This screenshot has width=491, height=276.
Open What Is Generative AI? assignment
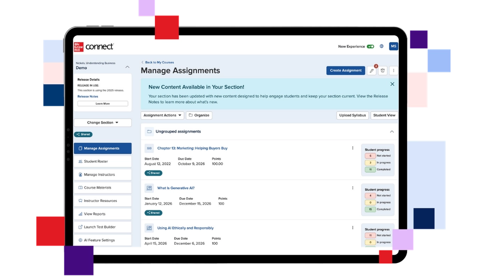176,188
